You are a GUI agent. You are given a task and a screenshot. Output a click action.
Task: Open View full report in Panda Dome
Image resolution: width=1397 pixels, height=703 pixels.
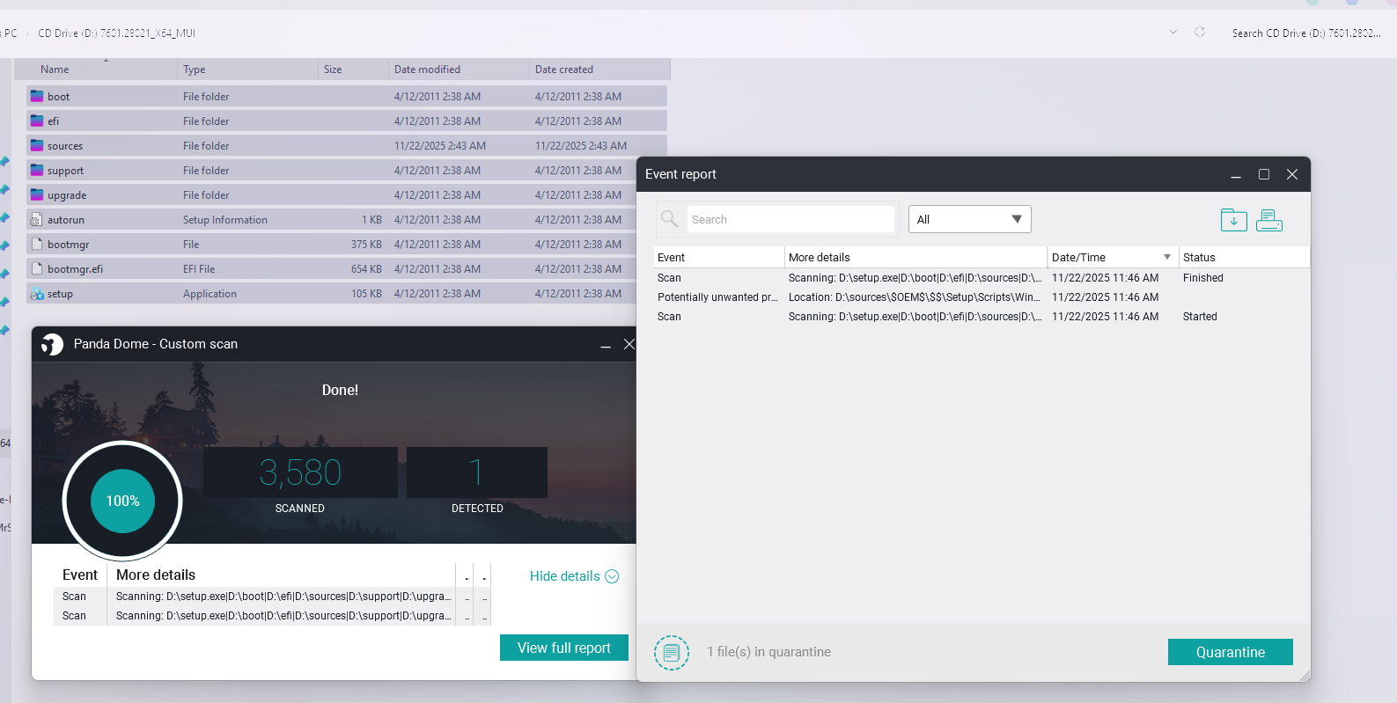pos(563,648)
